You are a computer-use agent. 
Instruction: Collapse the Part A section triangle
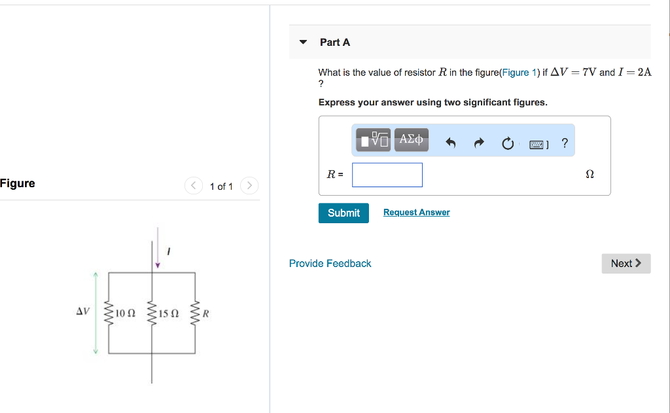303,42
